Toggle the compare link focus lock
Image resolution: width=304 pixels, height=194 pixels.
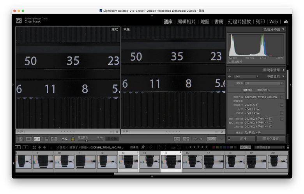pos(73,139)
